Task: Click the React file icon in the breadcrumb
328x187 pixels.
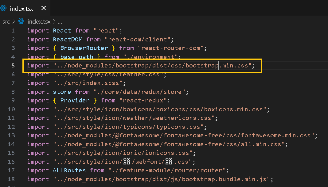Action: coord(21,21)
